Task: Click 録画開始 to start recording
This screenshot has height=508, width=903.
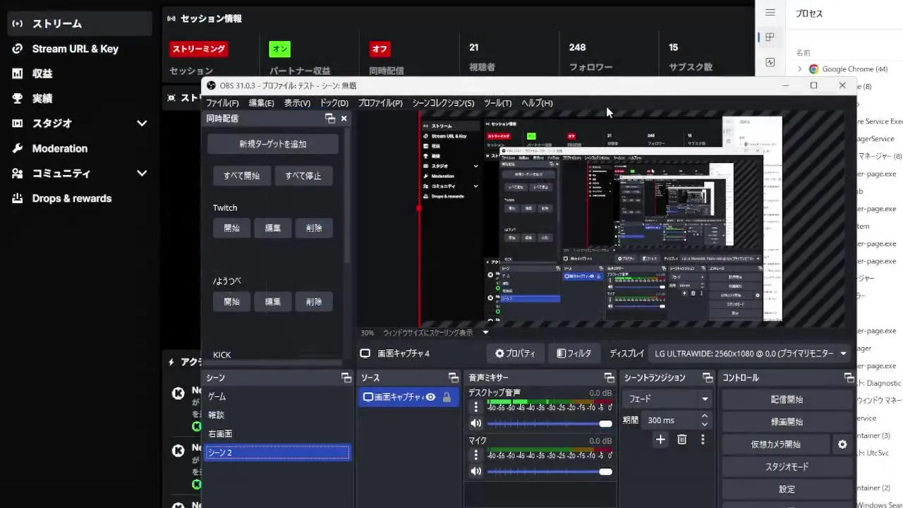Action: tap(787, 422)
